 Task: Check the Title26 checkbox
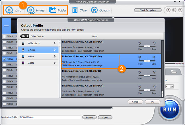pyautogui.click(x=4, y=82)
